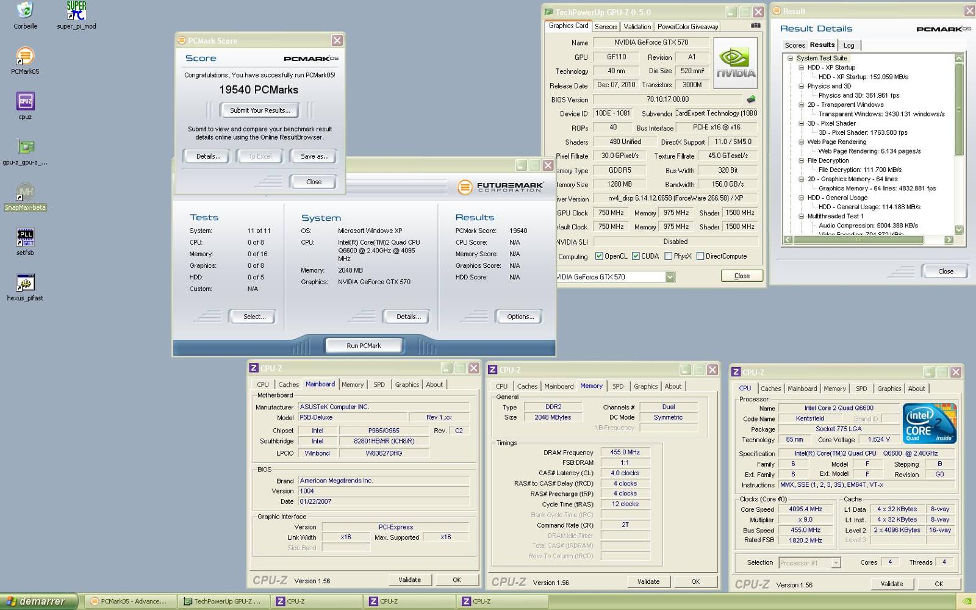The width and height of the screenshot is (976, 610).
Task: Click Options button under Results
Action: point(520,317)
